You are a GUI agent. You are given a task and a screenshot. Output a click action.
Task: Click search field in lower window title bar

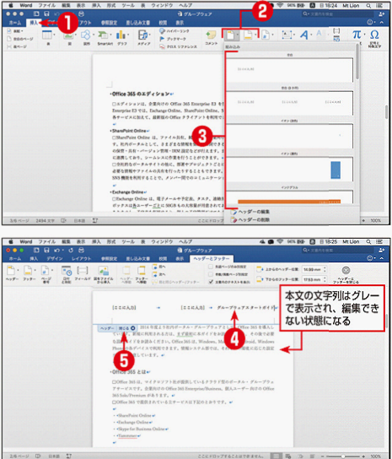coord(338,251)
